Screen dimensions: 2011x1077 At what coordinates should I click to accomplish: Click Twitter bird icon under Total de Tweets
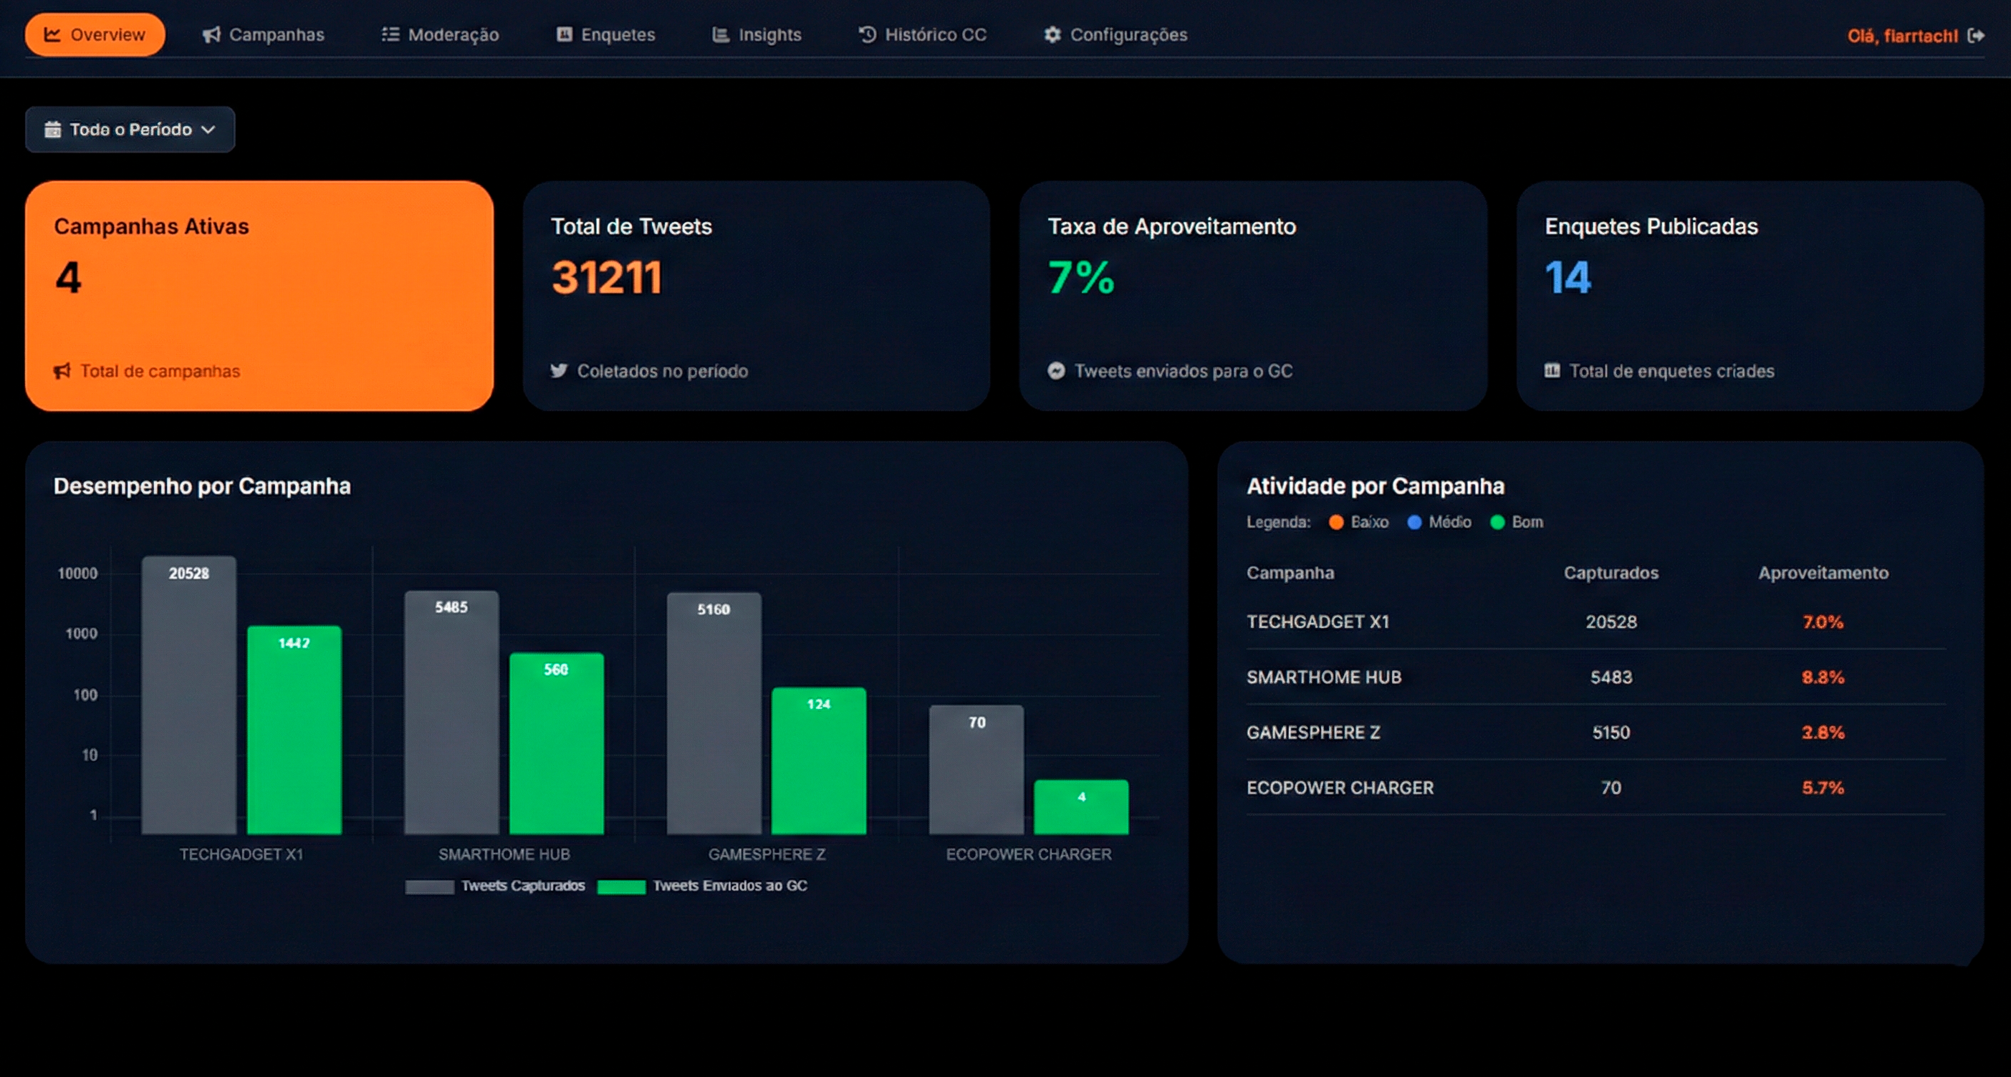click(x=558, y=371)
